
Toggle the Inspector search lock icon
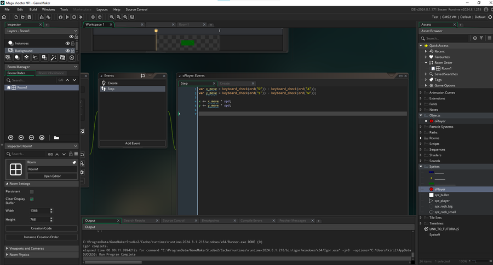[71, 154]
